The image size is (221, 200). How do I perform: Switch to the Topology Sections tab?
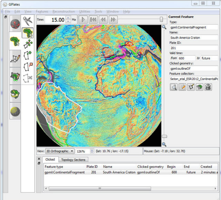[x=73, y=160]
